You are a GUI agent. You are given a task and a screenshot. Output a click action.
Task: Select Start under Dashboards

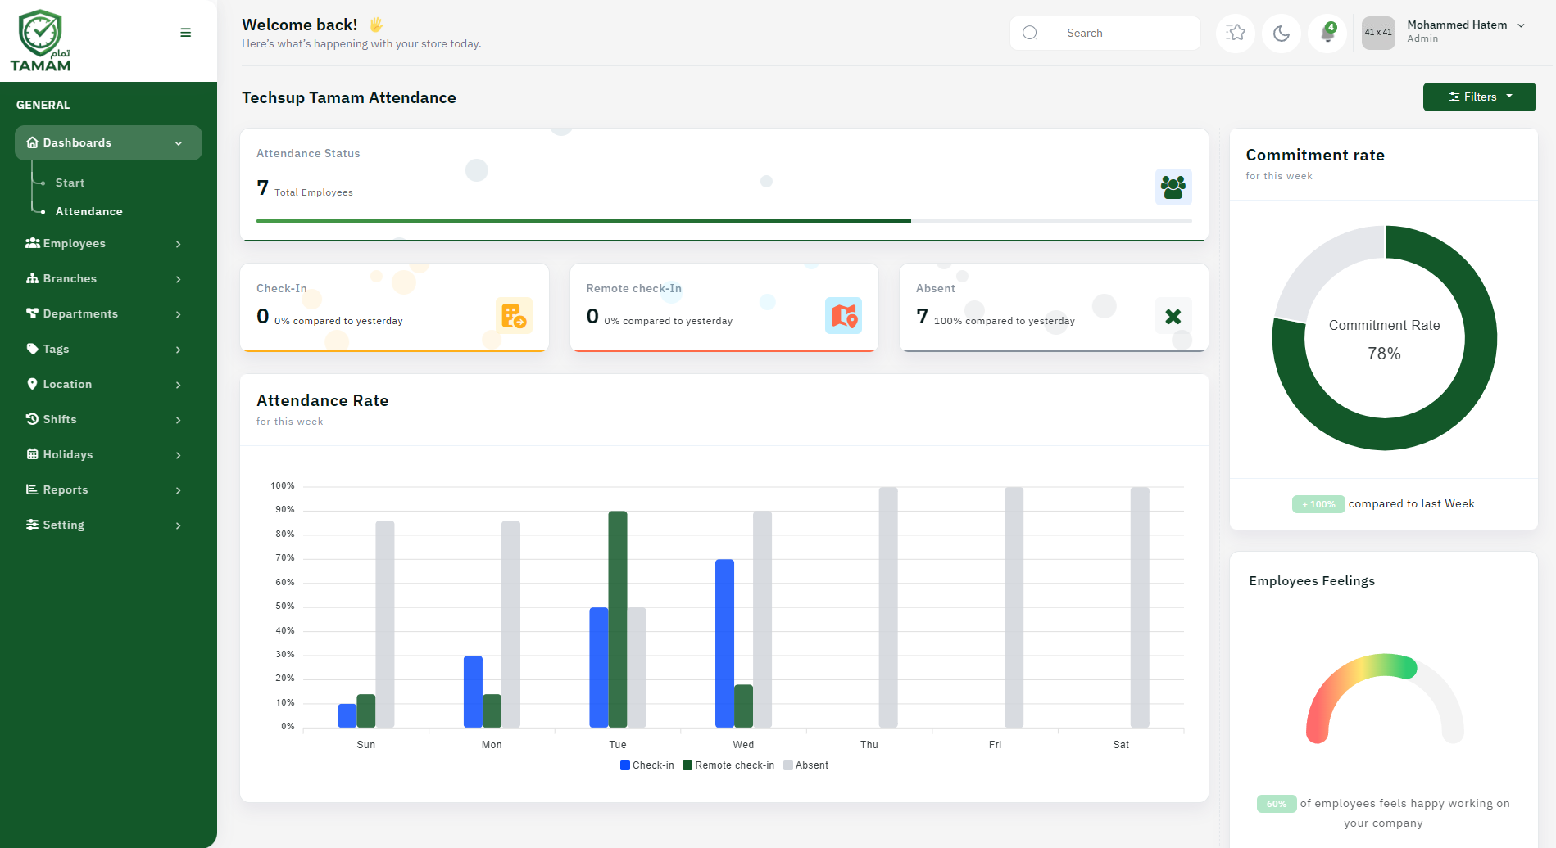click(x=70, y=183)
